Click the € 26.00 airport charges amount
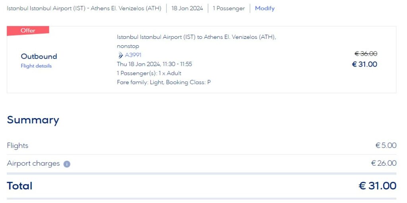 tap(384, 163)
